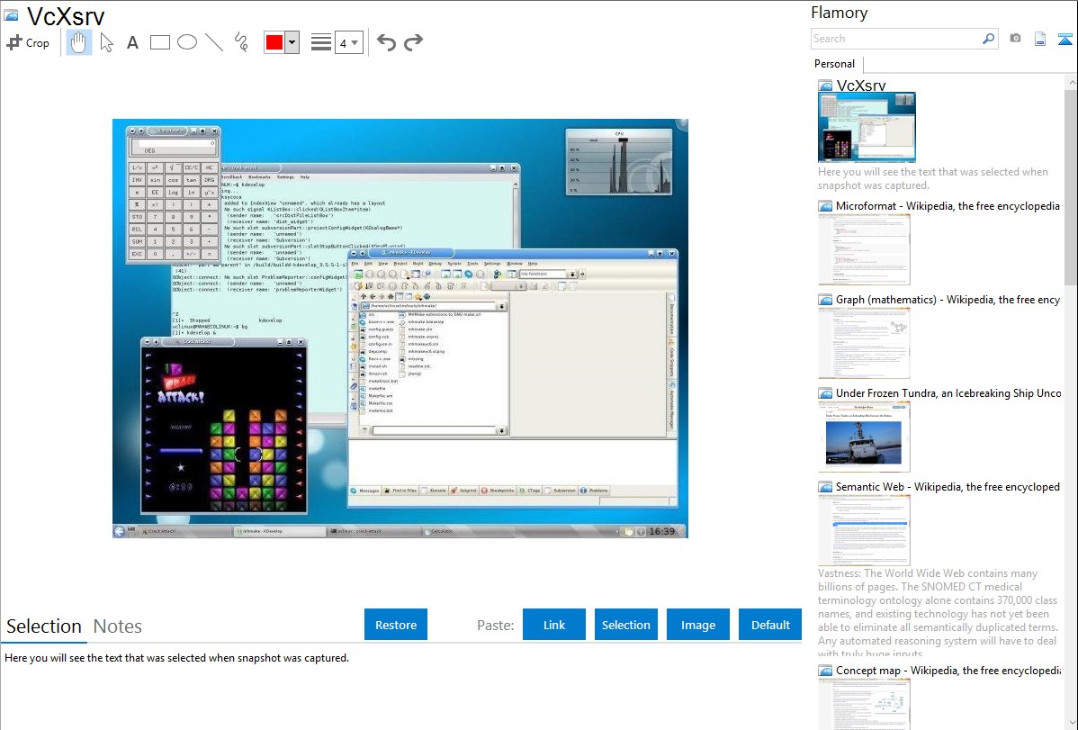Open Microformat Wikipedia snapshot entry
The width and height of the screenshot is (1078, 730).
click(948, 206)
